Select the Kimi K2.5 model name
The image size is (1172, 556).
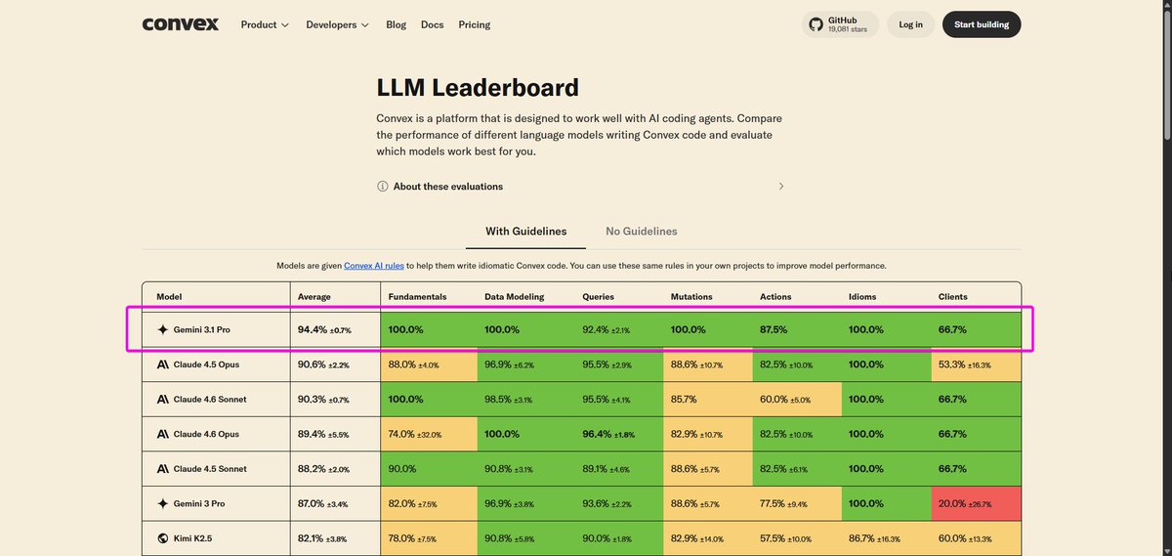pos(194,538)
